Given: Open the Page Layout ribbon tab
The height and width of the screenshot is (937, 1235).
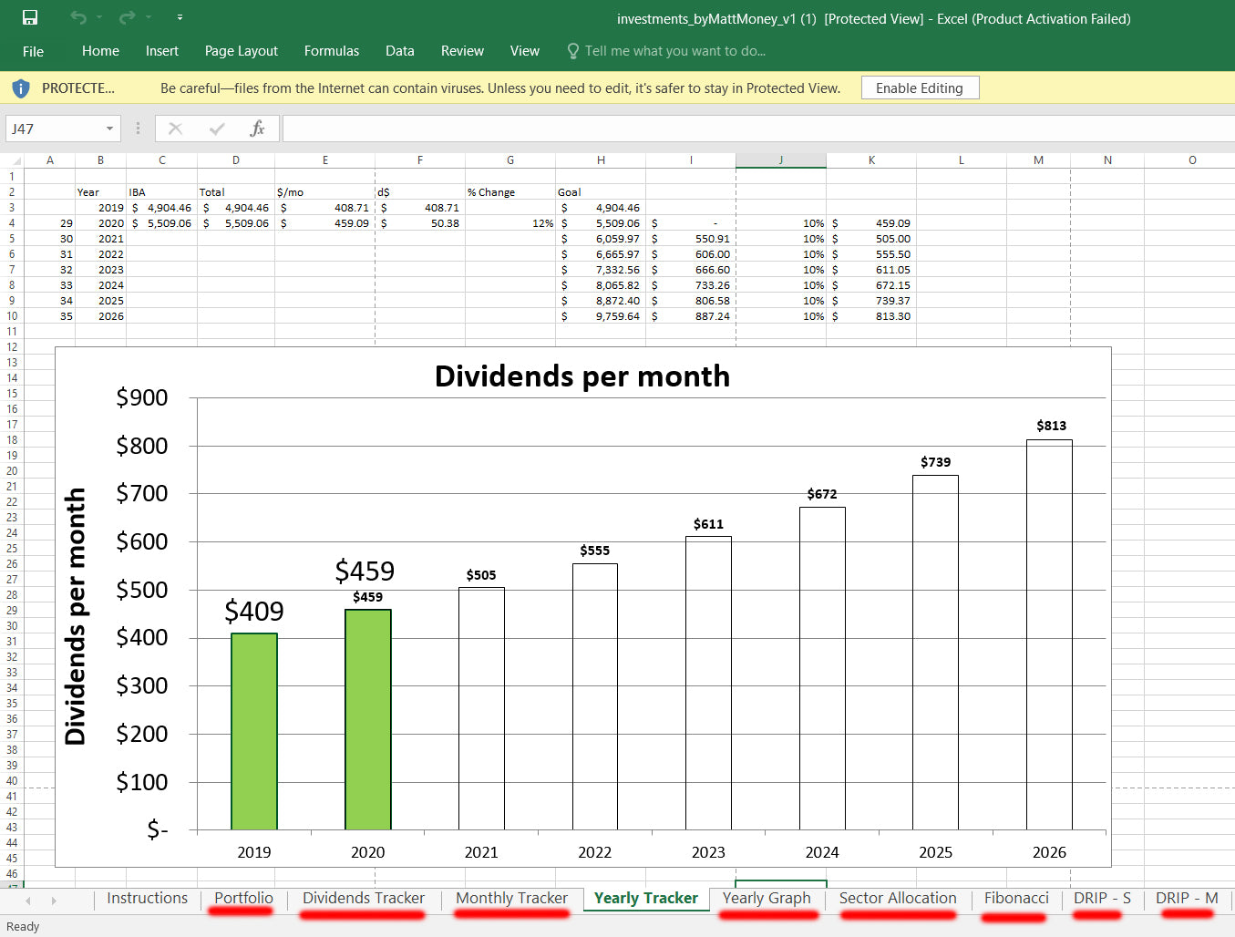Looking at the screenshot, I should pos(241,51).
